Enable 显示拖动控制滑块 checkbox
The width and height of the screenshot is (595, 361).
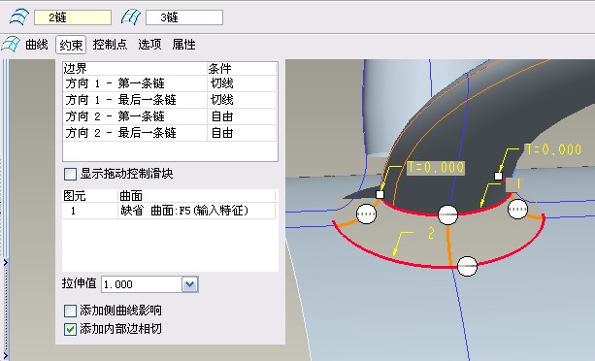[70, 174]
